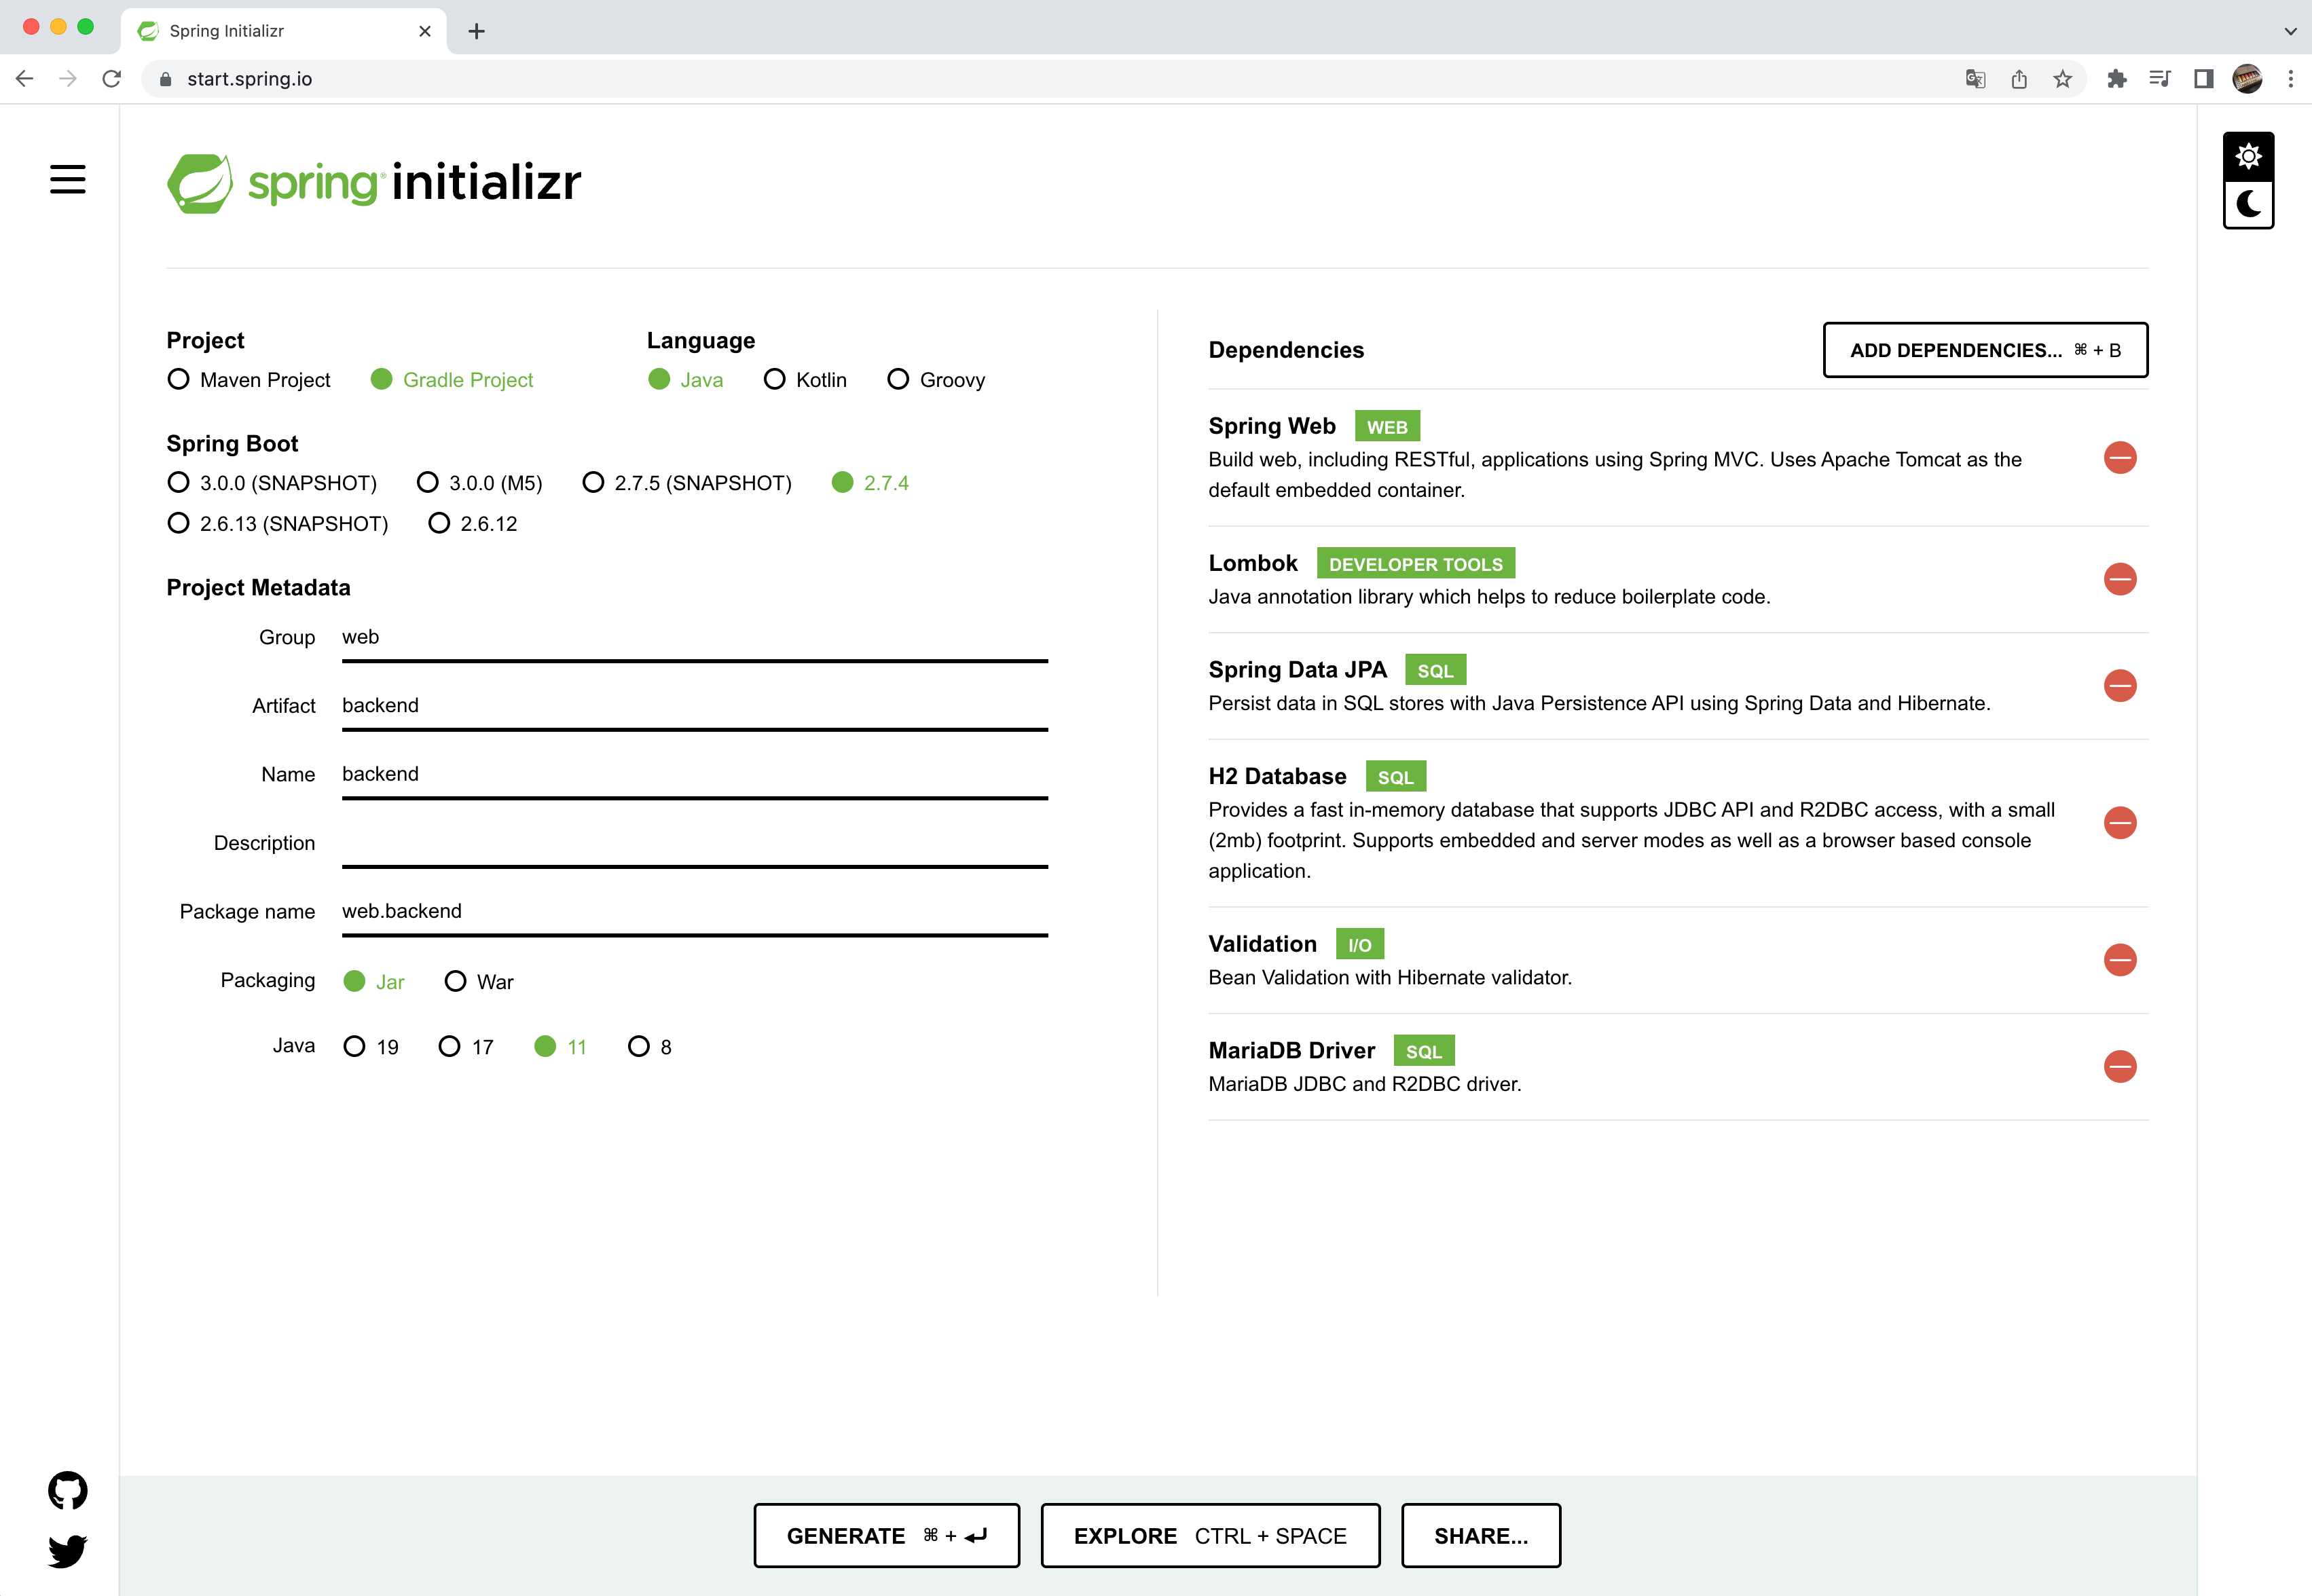Remove the MariaDB Driver dependency
2312x1596 pixels.
click(2119, 1067)
